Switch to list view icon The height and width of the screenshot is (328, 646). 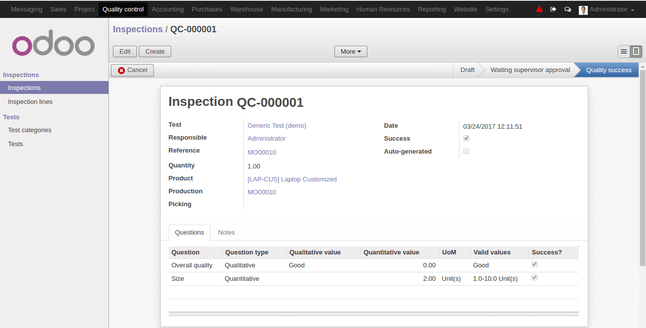[x=624, y=51]
